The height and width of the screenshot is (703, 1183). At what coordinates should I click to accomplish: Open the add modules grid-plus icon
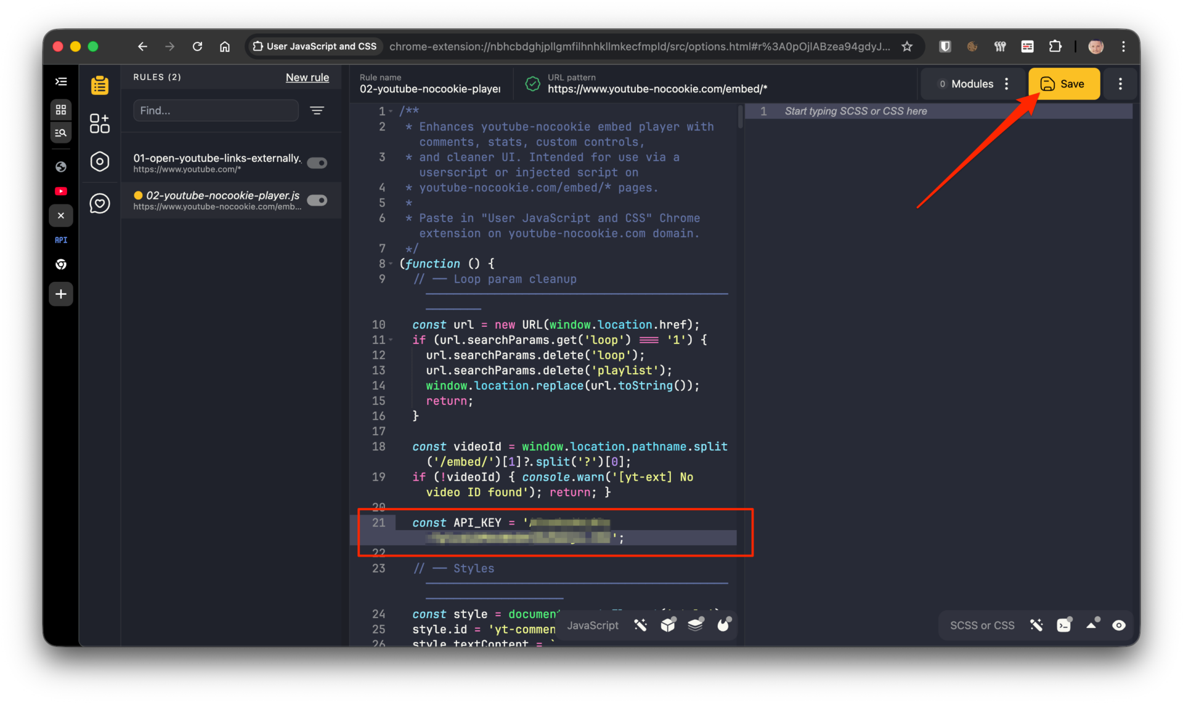coord(99,123)
